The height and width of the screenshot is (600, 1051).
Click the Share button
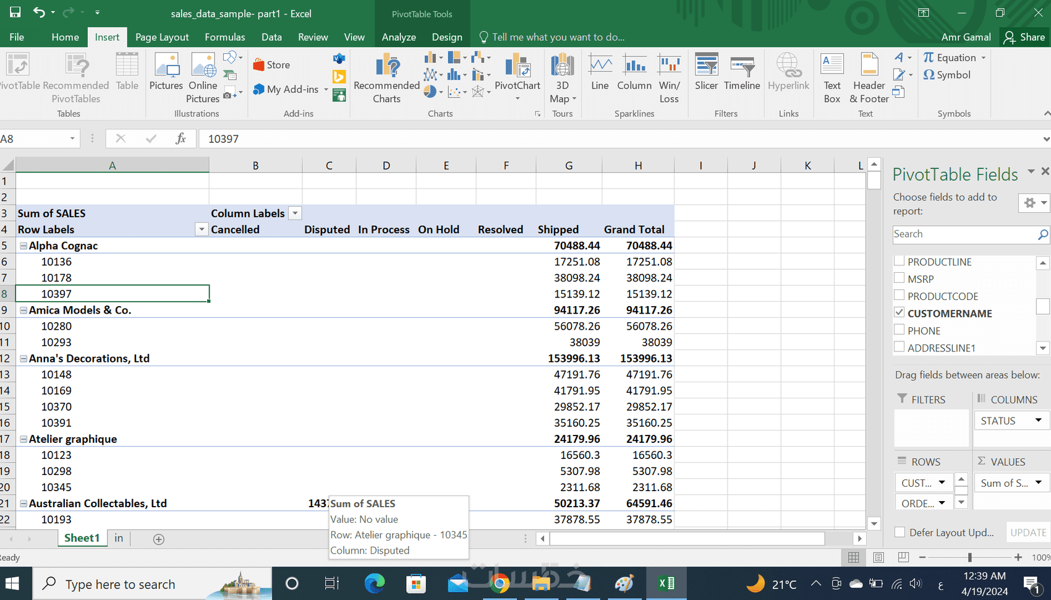[1024, 37]
